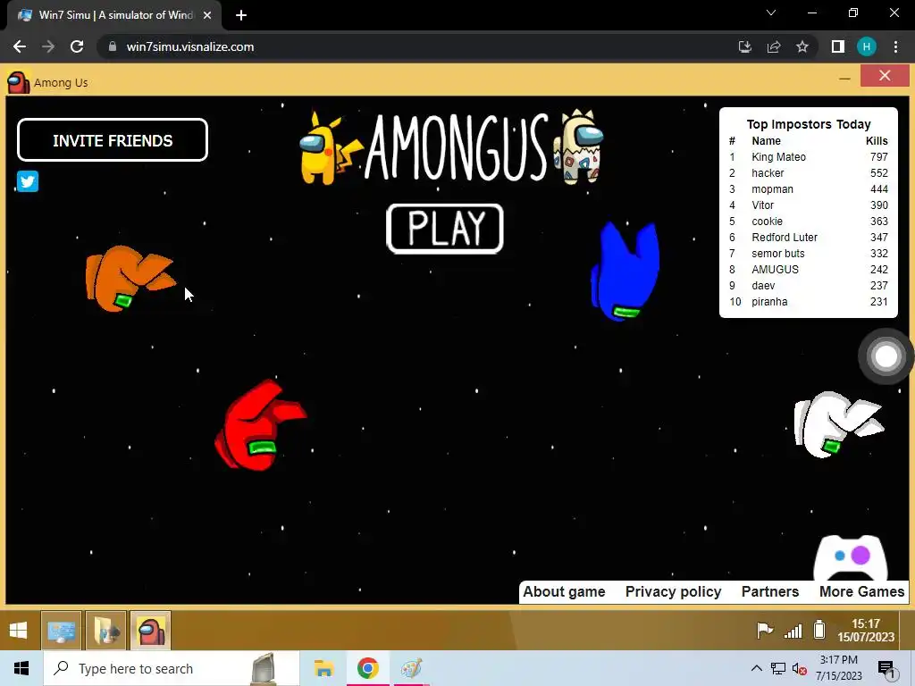Click Among Us window title icon
Screen dimensions: 915x686
(x=18, y=82)
